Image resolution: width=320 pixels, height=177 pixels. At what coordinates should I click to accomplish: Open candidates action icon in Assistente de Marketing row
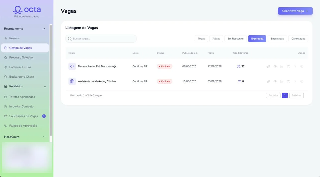click(288, 81)
